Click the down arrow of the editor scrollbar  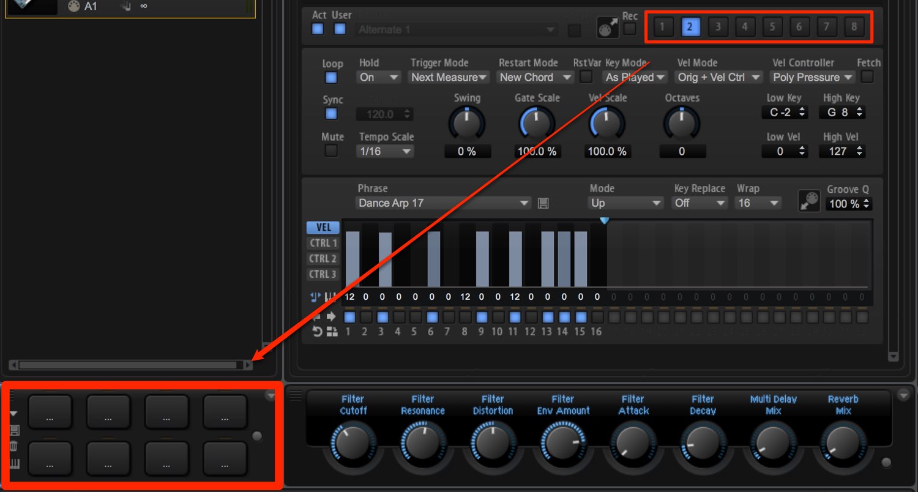click(x=893, y=356)
